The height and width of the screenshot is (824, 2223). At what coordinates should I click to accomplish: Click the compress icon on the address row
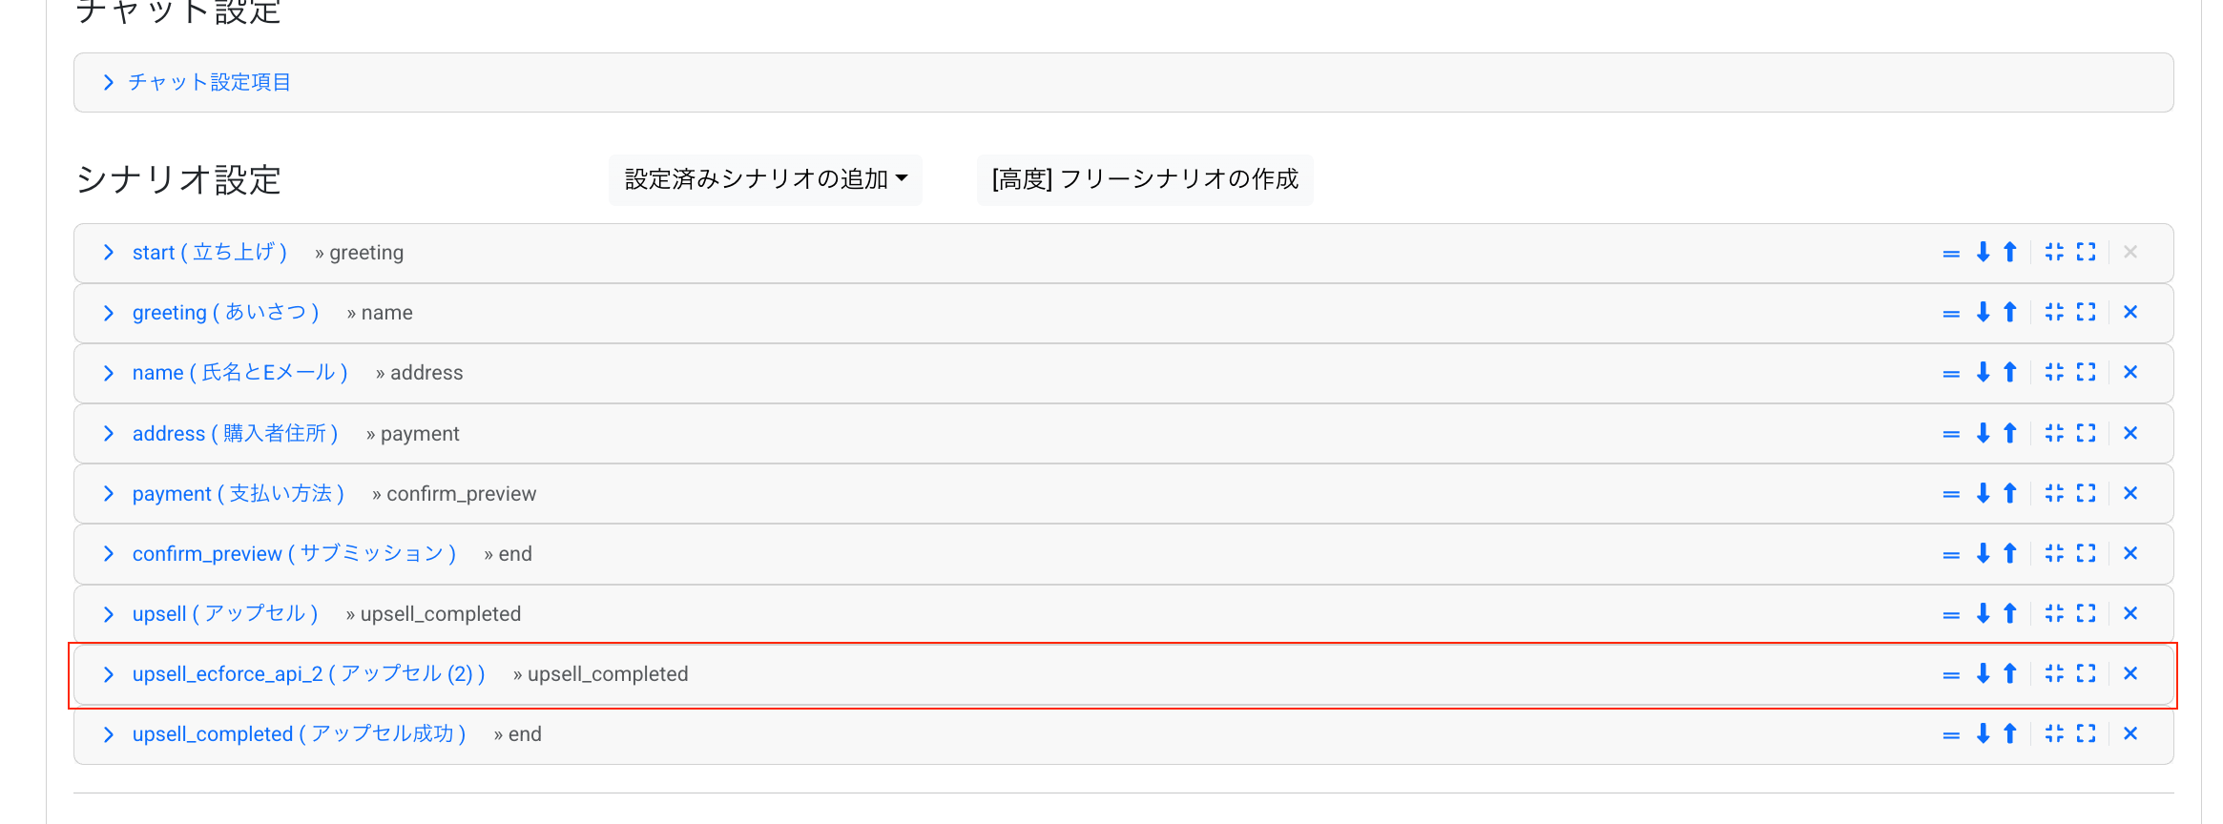[2054, 433]
